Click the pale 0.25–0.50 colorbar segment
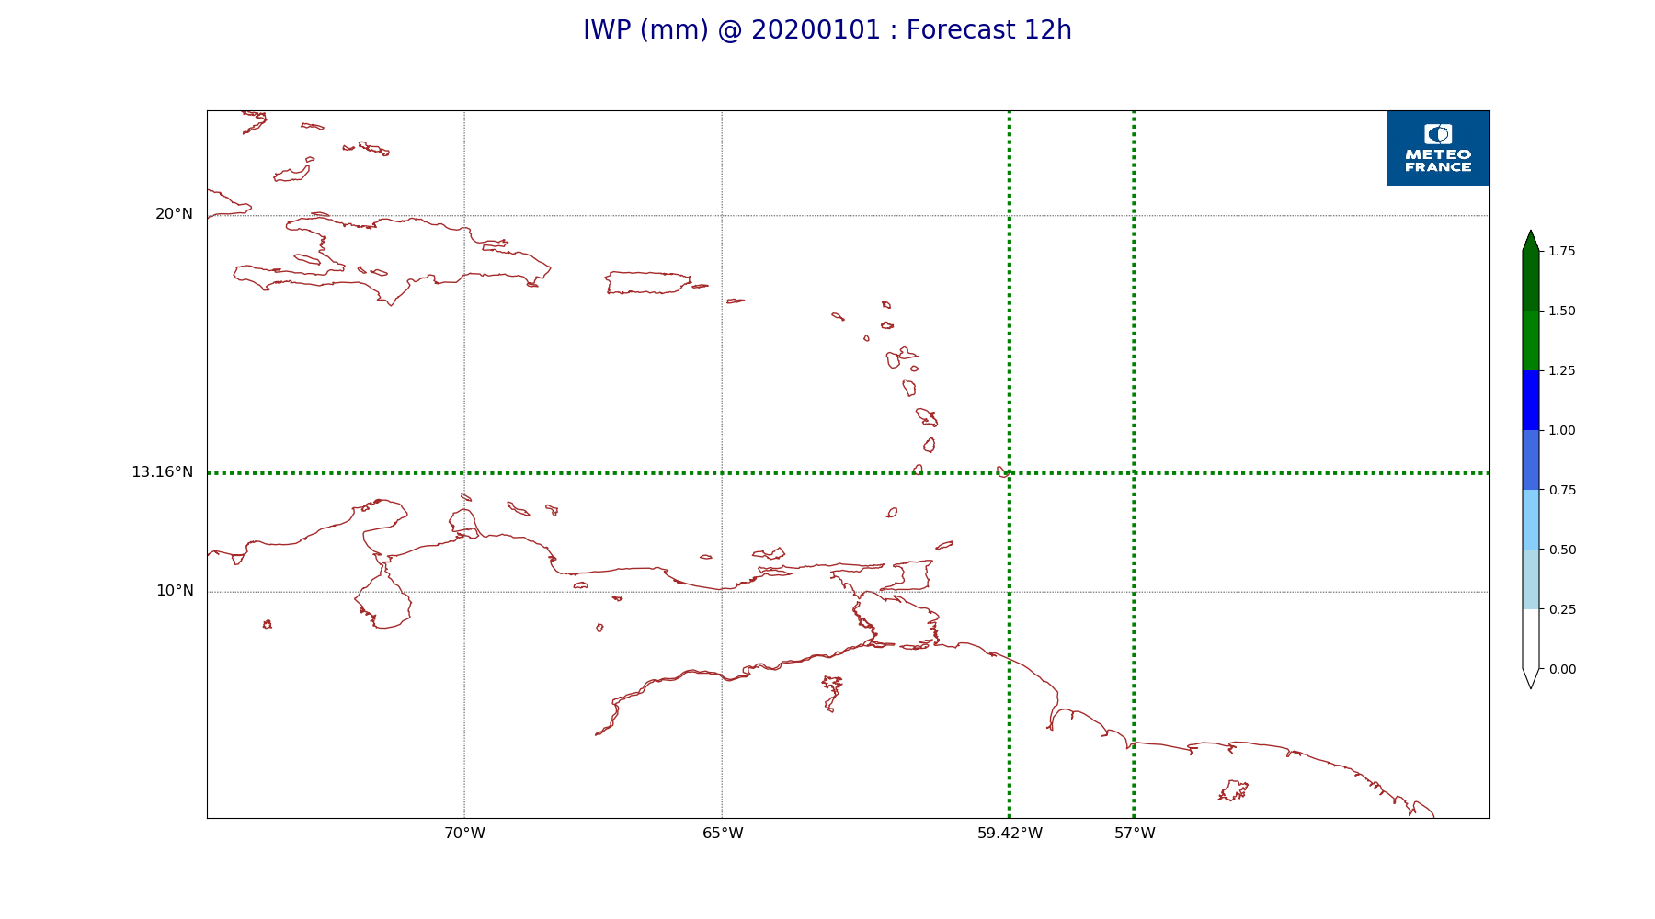Viewport: 1655px width, 919px height. coord(1530,579)
